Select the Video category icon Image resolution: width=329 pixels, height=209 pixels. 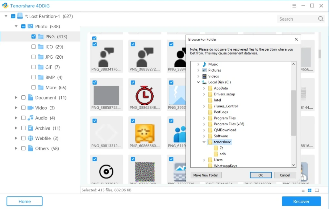coord(31,108)
